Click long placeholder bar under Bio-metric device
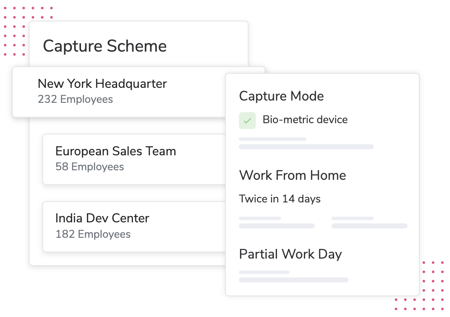 [x=306, y=147]
